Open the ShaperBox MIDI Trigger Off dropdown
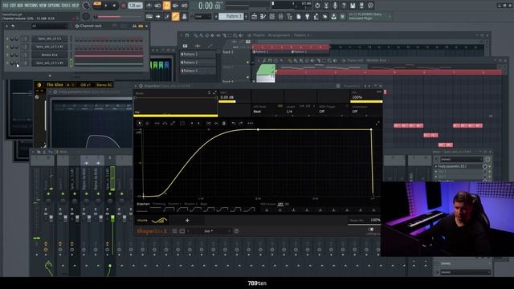 click(x=332, y=112)
